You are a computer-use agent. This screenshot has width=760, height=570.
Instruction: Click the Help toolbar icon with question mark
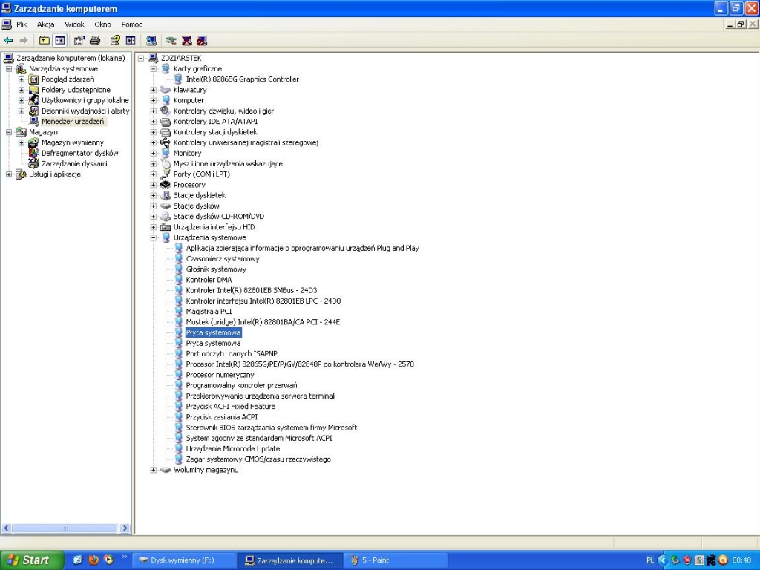pyautogui.click(x=115, y=41)
